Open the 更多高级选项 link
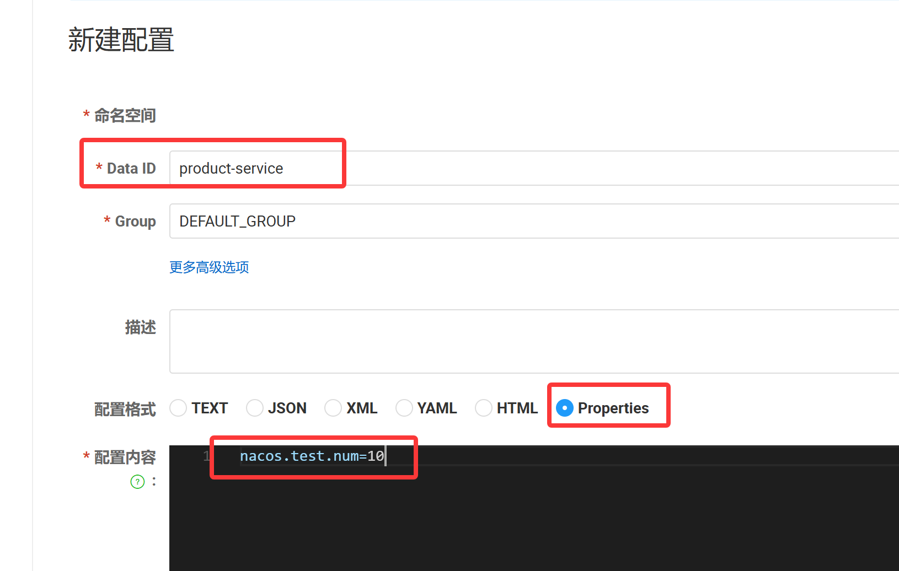This screenshot has height=571, width=899. click(x=209, y=267)
